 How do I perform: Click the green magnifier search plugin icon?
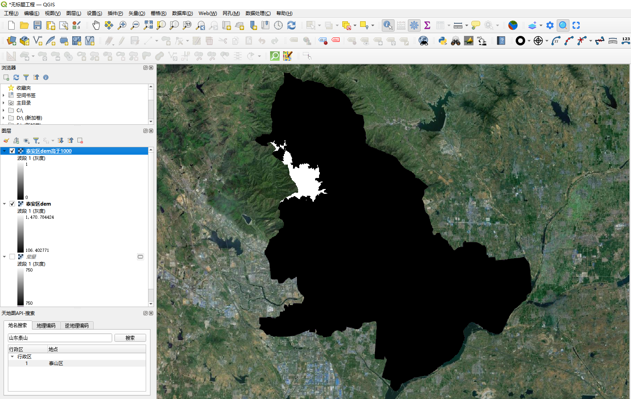pyautogui.click(x=275, y=56)
